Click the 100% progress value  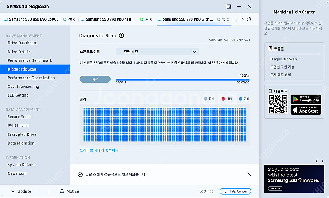tap(244, 76)
